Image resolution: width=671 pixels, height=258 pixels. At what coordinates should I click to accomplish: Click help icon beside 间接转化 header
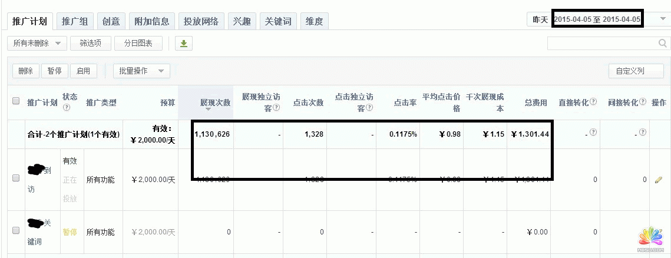[x=642, y=102]
